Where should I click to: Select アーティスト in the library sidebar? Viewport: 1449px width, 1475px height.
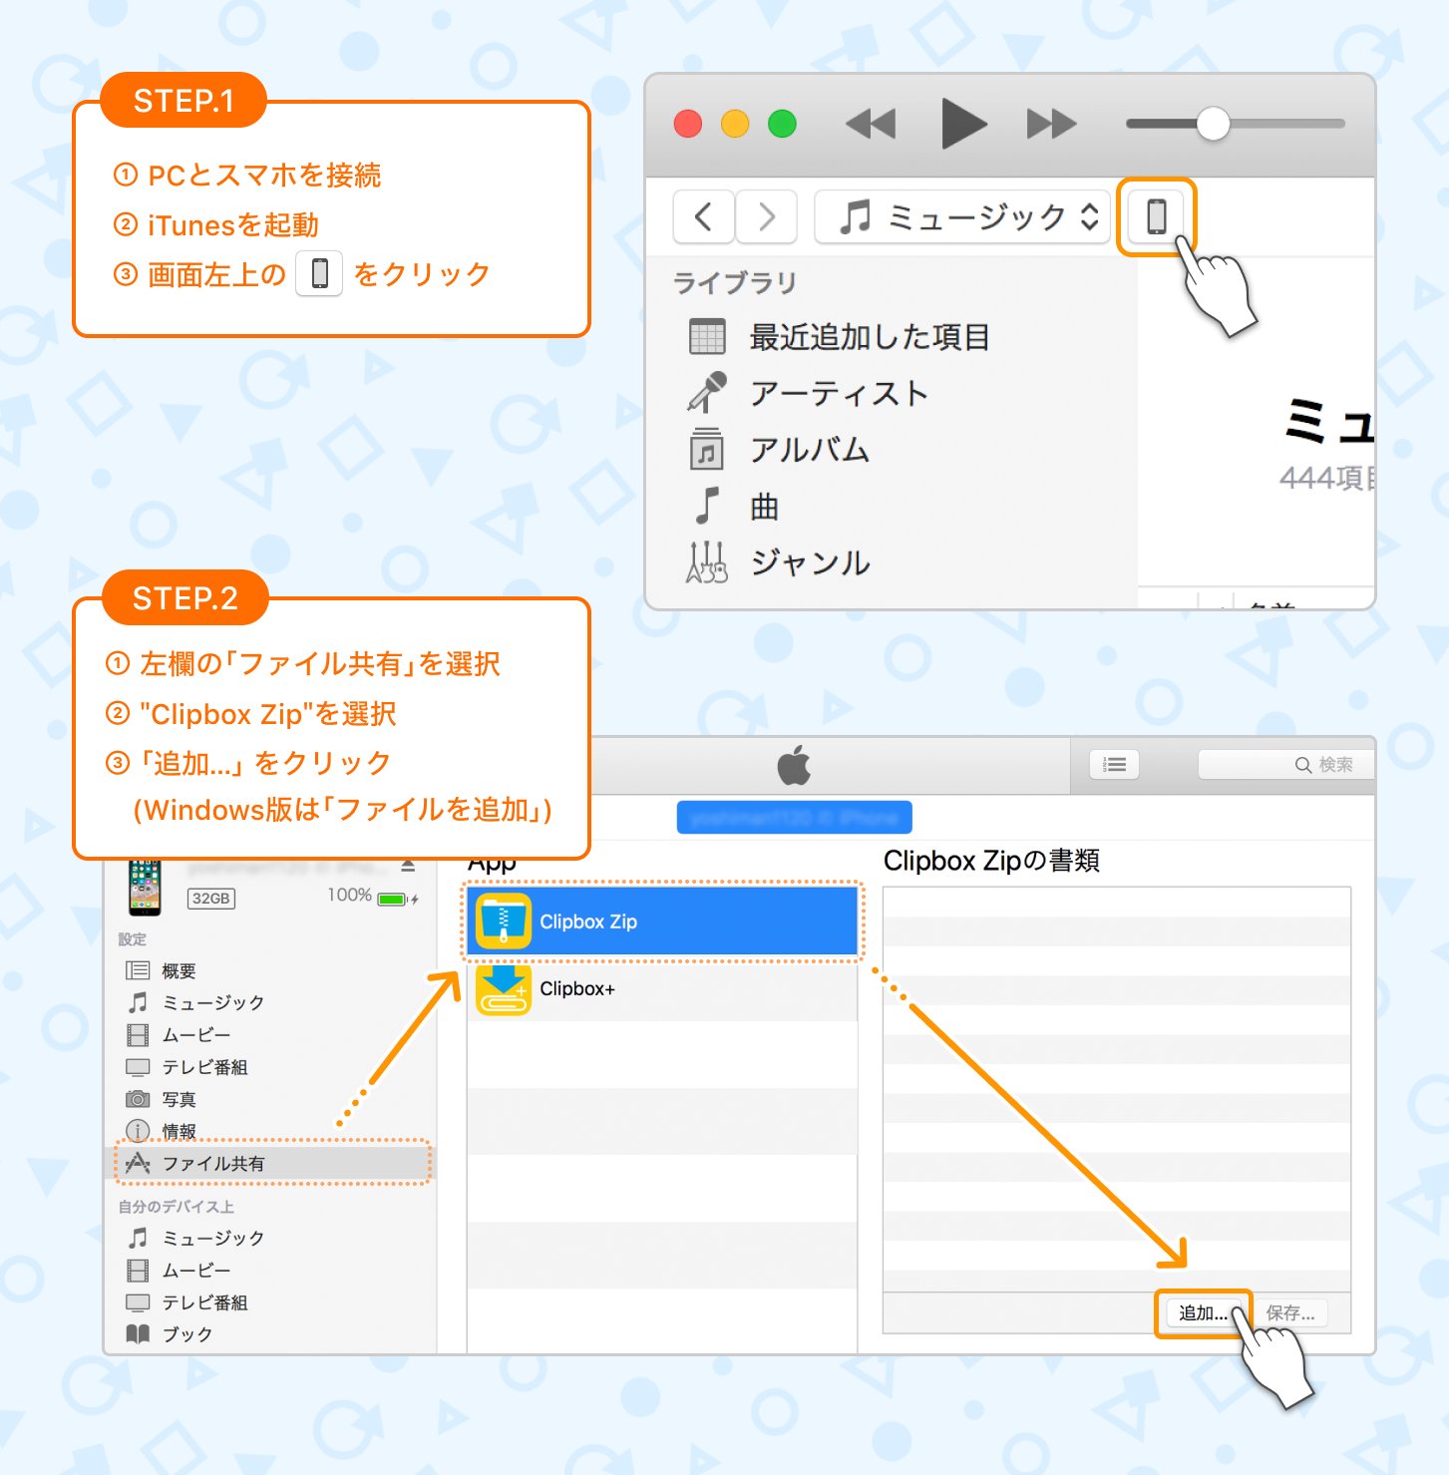click(840, 394)
